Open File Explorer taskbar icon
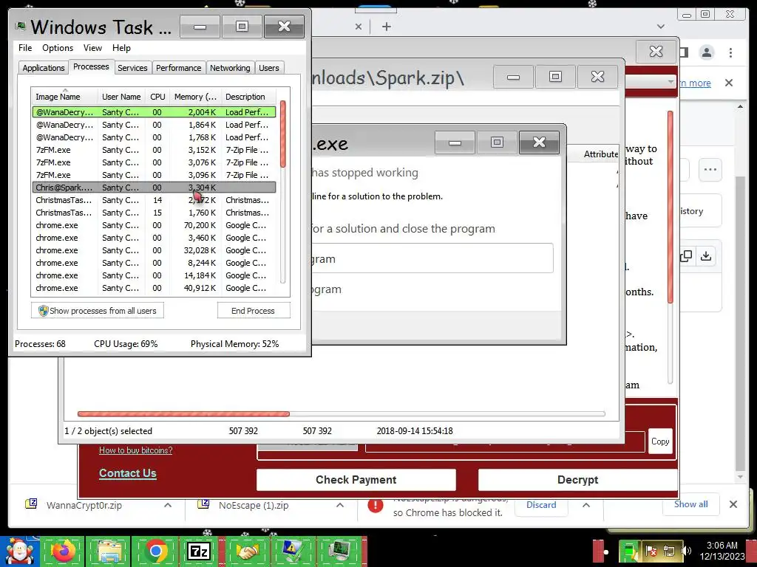 [x=109, y=551]
